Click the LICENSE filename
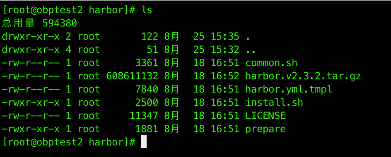This screenshot has width=391, height=157. click(x=265, y=115)
